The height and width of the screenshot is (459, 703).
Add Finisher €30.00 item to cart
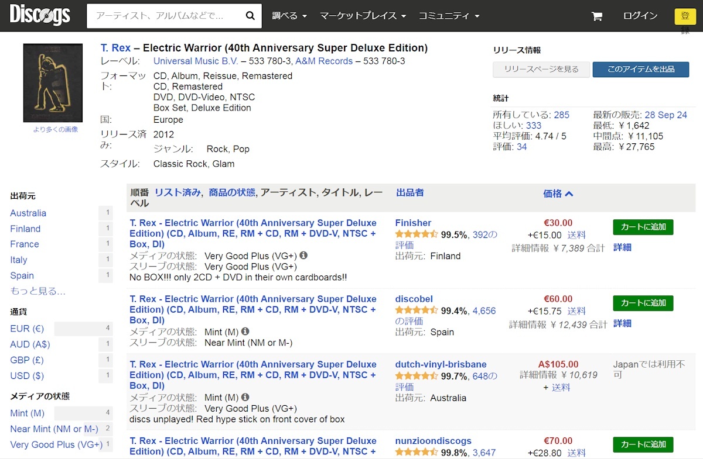pos(643,227)
